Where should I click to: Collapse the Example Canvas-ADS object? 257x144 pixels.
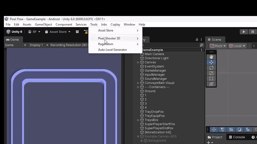tap(138, 137)
